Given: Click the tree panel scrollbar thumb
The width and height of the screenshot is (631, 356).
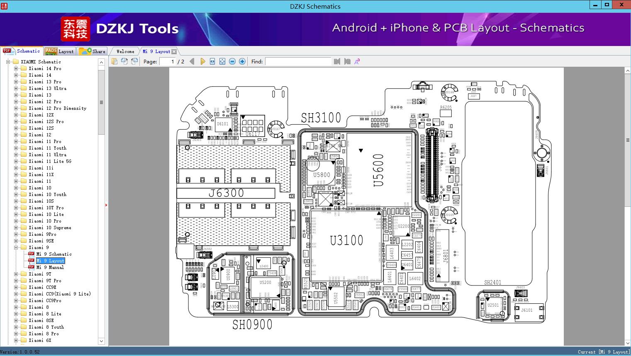Looking at the screenshot, I should click(101, 102).
